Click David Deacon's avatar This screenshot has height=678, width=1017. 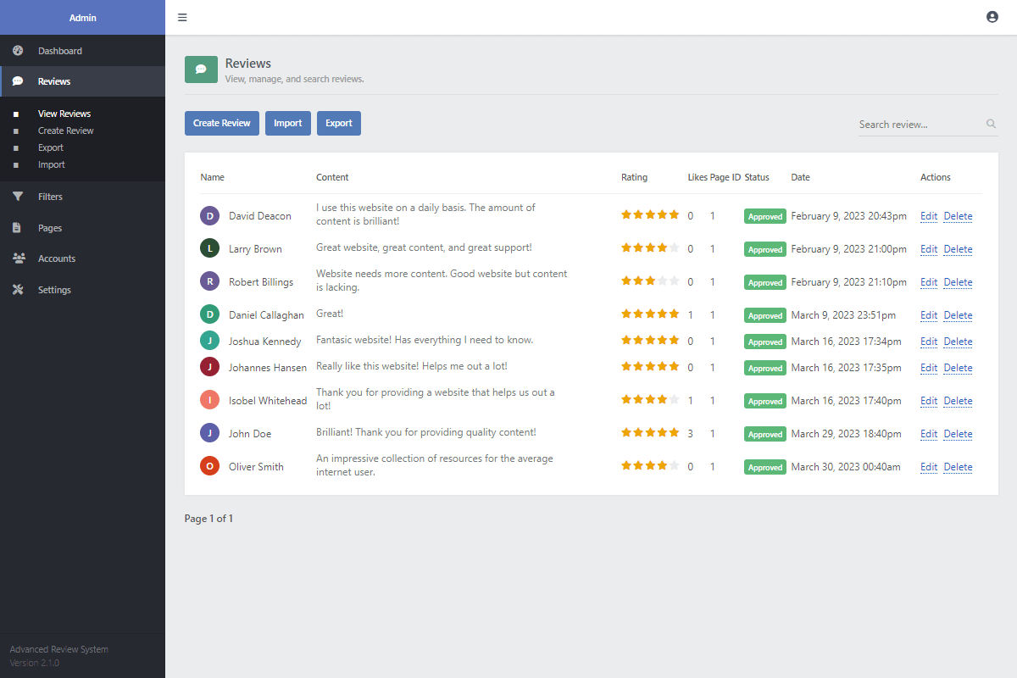(210, 215)
